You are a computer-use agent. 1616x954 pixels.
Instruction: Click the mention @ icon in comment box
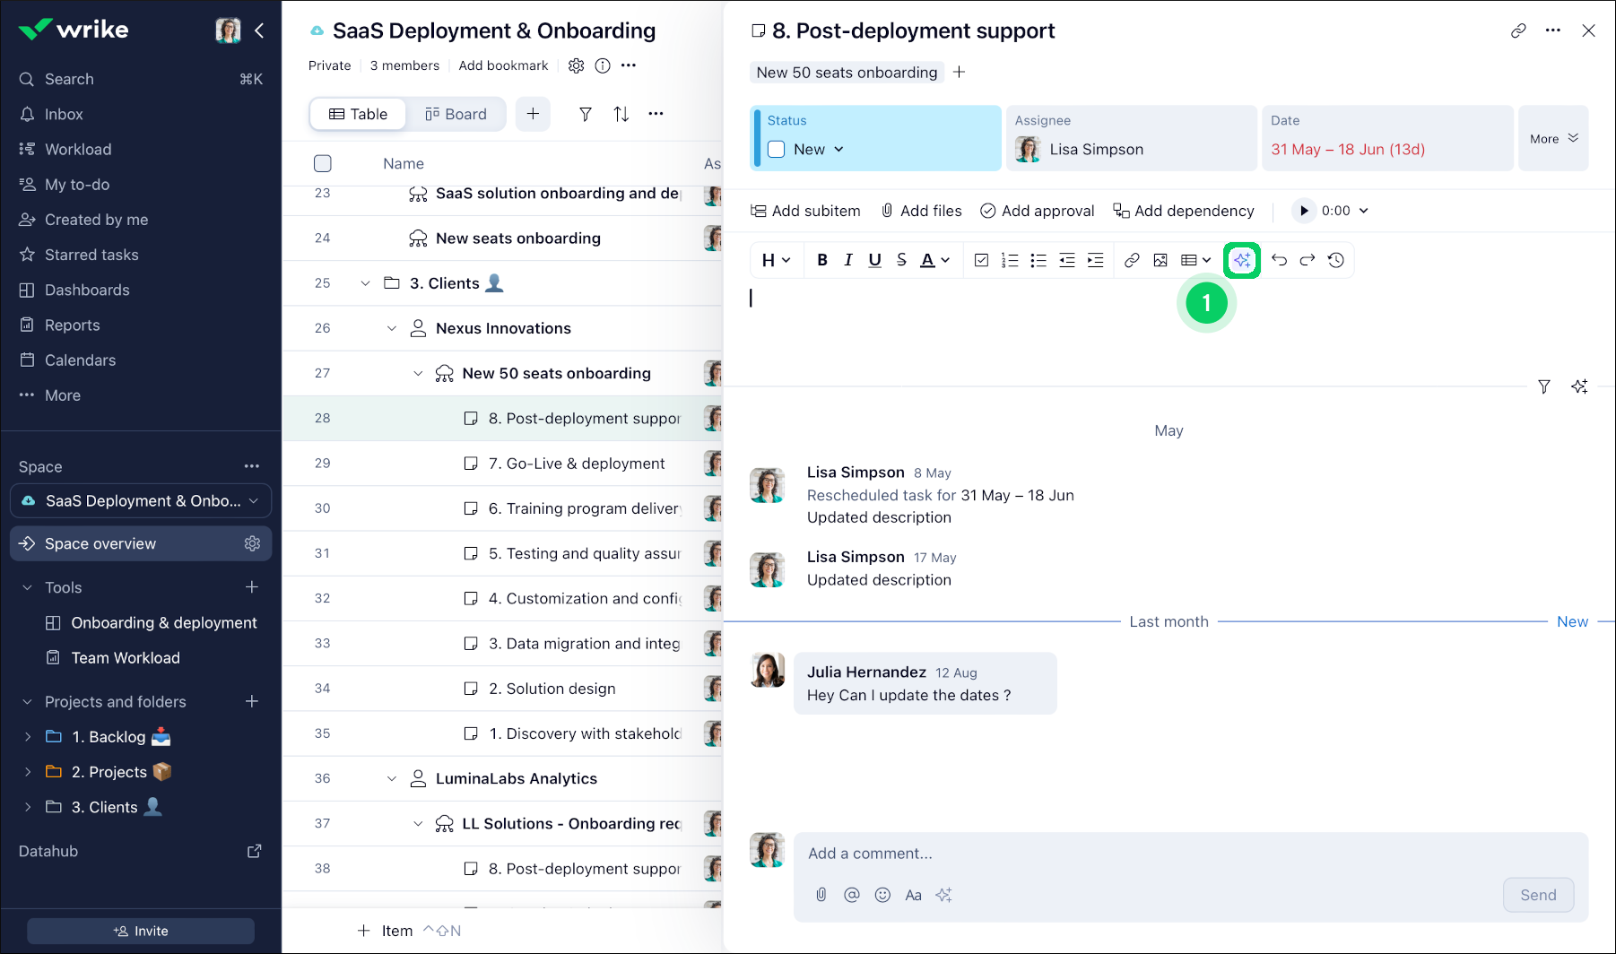pyautogui.click(x=852, y=895)
